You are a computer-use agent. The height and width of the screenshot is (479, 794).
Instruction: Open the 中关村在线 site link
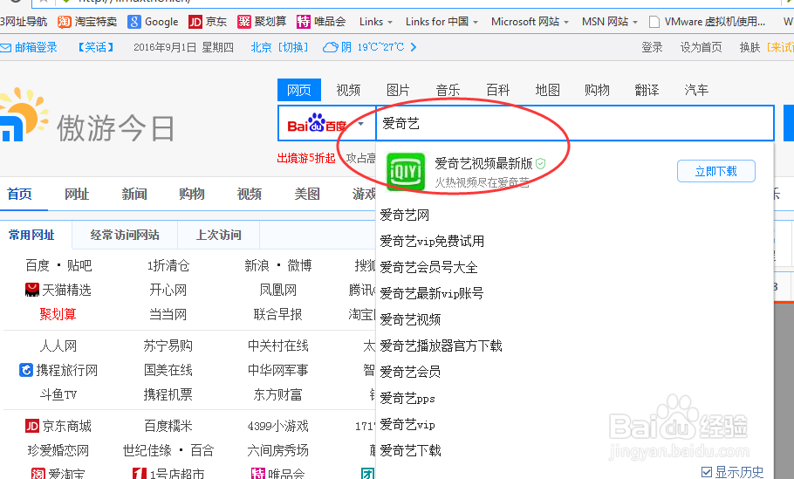click(x=278, y=346)
